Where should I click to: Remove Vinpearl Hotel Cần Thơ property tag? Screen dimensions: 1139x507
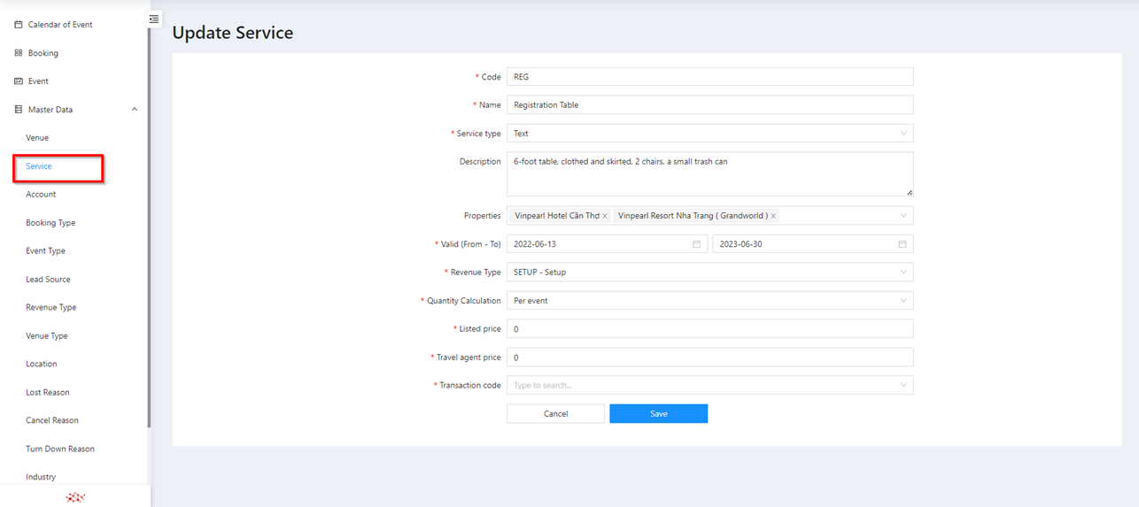point(605,216)
